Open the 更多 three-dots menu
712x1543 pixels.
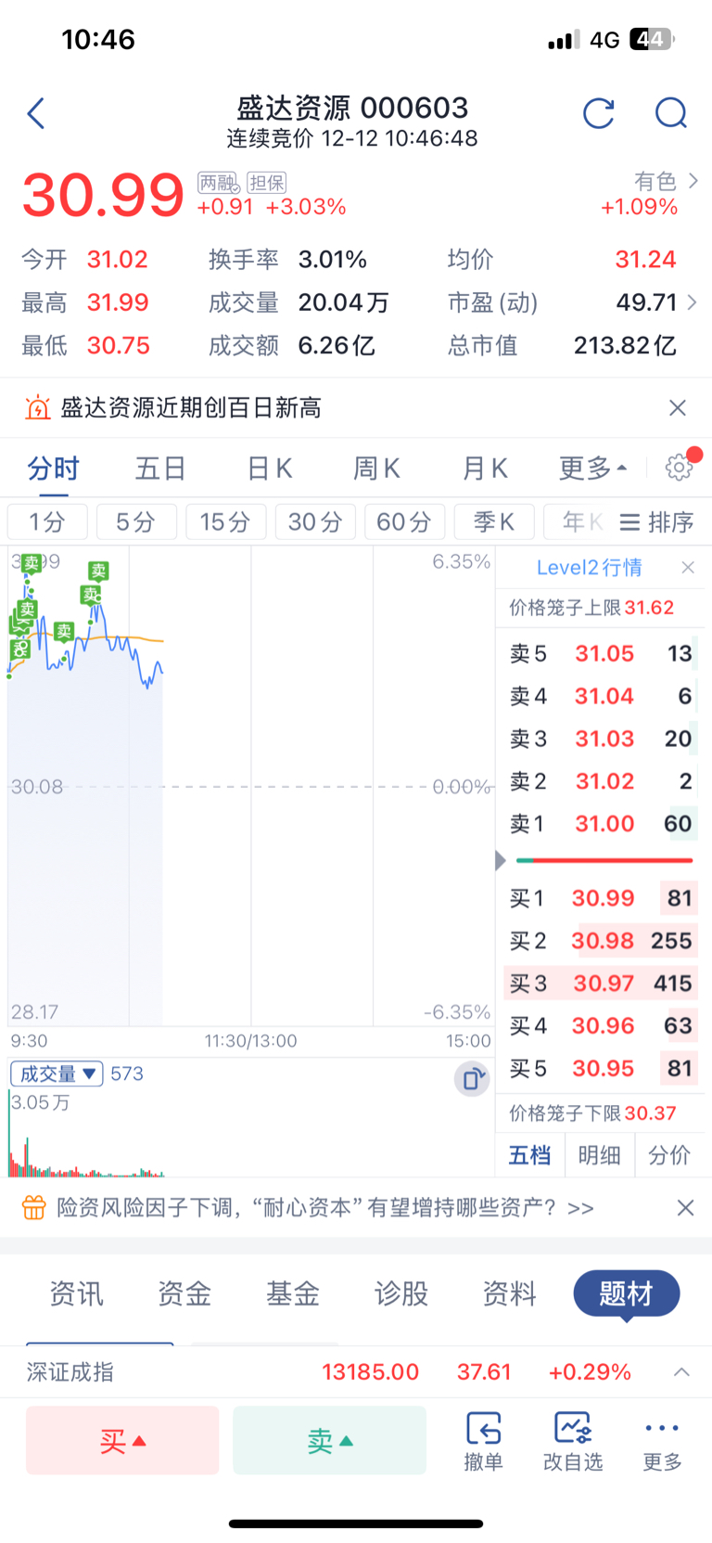coord(662,1440)
